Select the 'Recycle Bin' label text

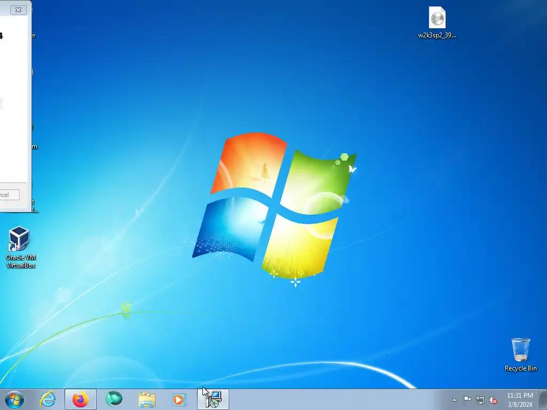pos(520,368)
